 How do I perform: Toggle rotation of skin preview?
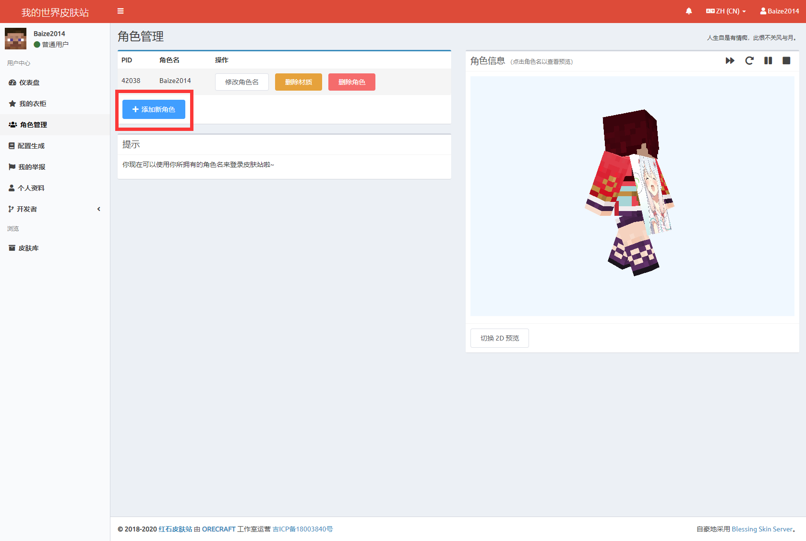coord(749,60)
